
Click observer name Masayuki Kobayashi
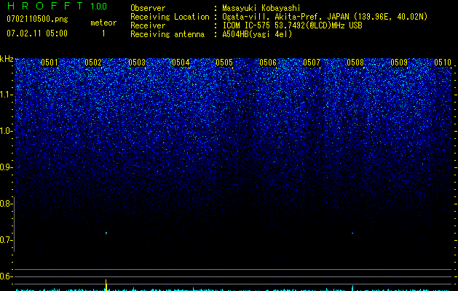(261, 8)
